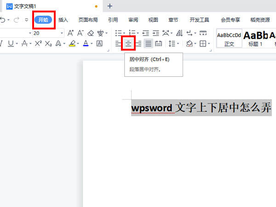
Task: Open the font color dropdown arrow
Action: (92, 44)
